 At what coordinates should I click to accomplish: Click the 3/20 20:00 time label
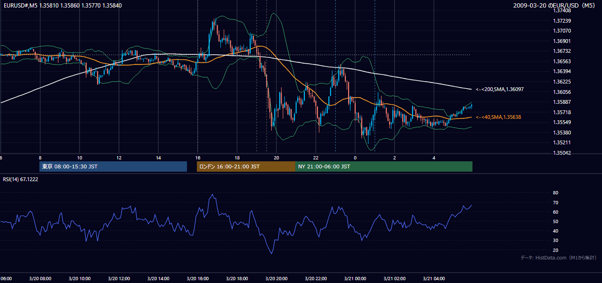pos(277,279)
